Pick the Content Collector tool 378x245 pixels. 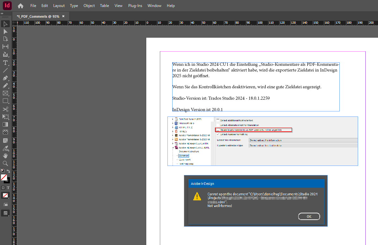pyautogui.click(x=5, y=54)
